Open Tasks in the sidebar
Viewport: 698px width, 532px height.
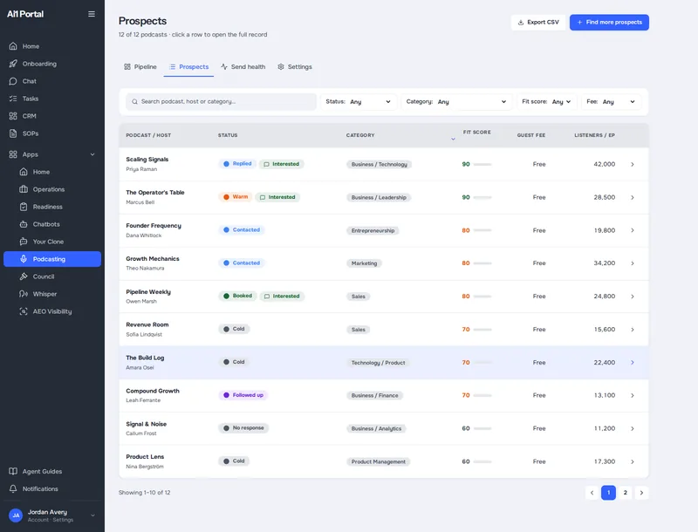coord(31,99)
